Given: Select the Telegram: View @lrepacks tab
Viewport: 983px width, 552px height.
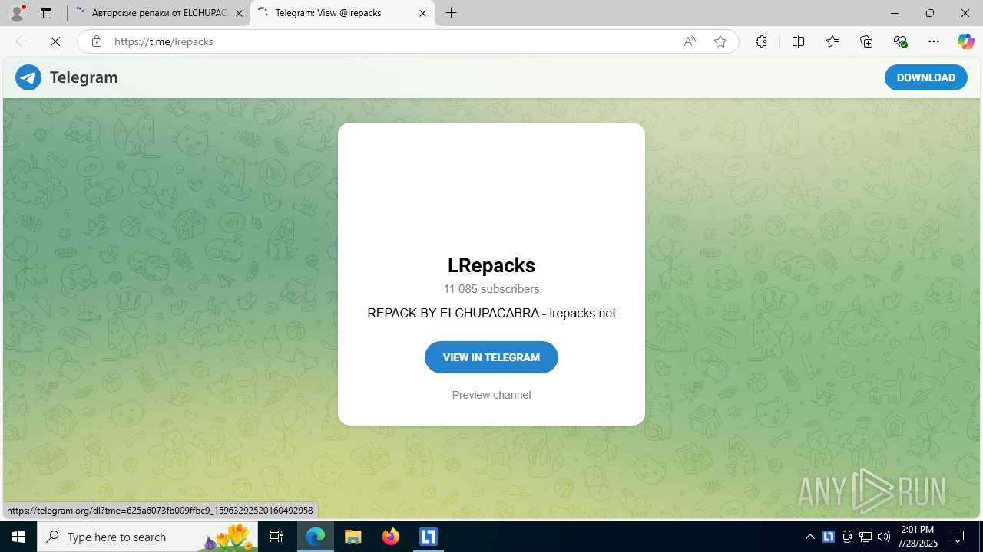Looking at the screenshot, I should (x=341, y=13).
